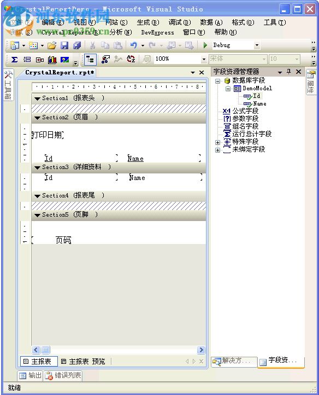Image resolution: width=319 pixels, height=395 pixels.
Task: Click the Section3 详细资料 header
Action: click(119, 167)
